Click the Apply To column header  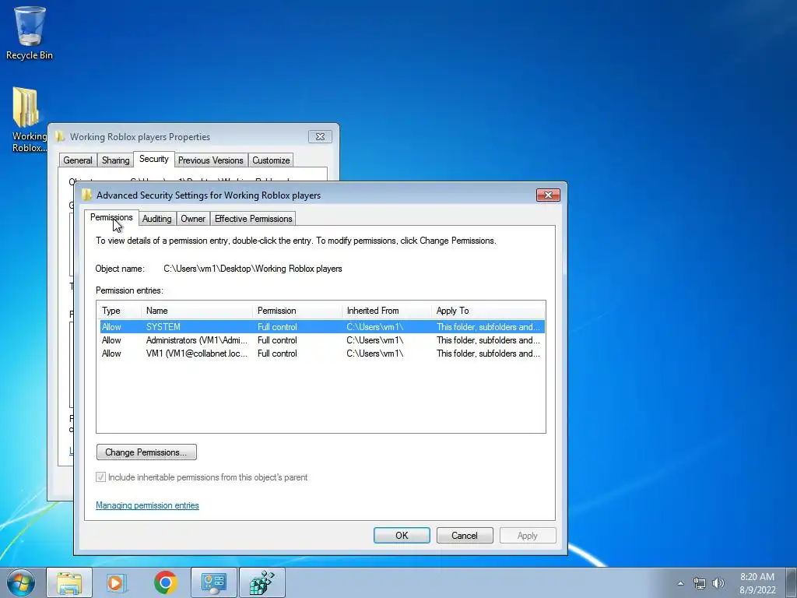[x=488, y=311]
